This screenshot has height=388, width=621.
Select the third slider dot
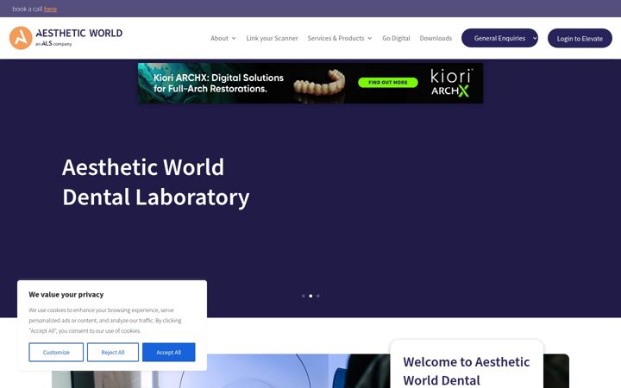click(318, 296)
